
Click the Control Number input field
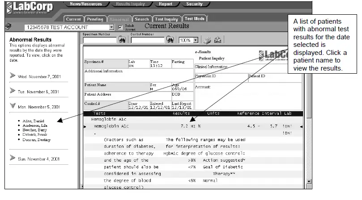tap(148, 40)
